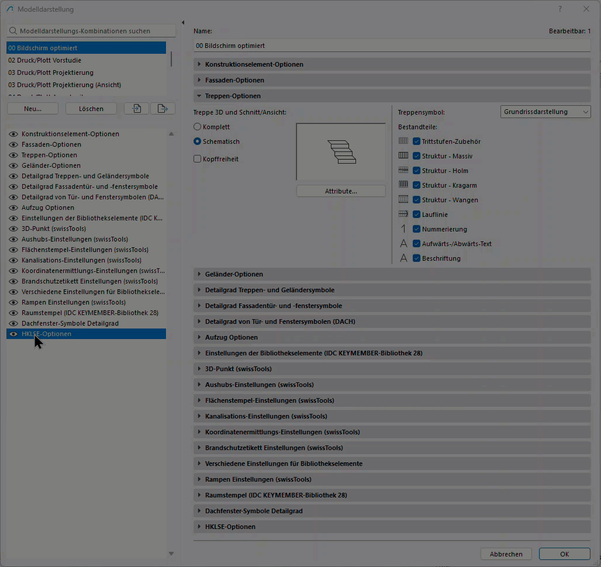This screenshot has width=601, height=567.
Task: Click into the Name text field
Action: click(x=392, y=46)
